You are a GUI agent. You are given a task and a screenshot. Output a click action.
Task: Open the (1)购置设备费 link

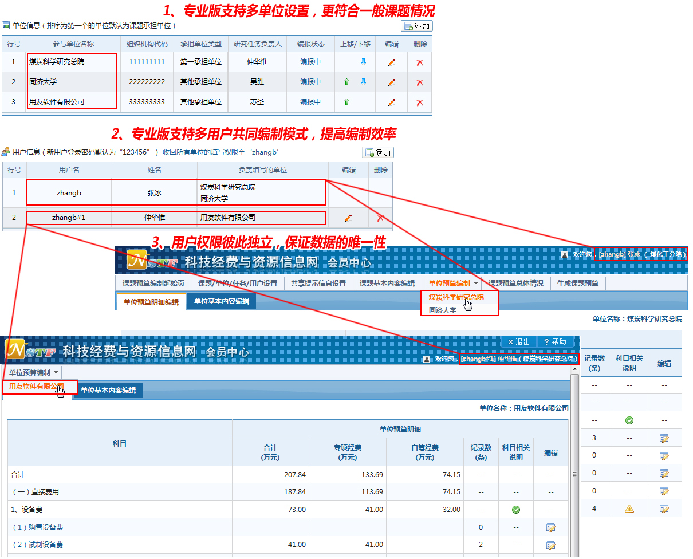click(38, 527)
